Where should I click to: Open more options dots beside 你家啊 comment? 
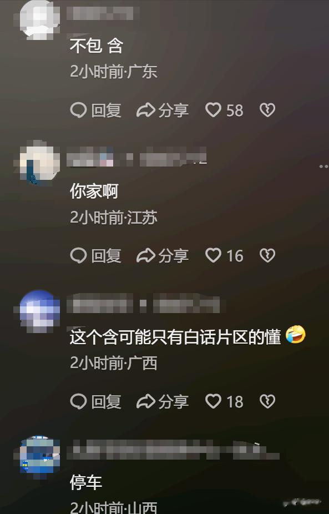(324, 167)
